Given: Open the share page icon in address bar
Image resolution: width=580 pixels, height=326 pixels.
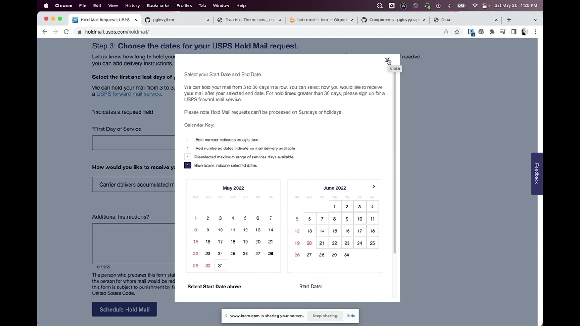Looking at the screenshot, I should click(446, 32).
